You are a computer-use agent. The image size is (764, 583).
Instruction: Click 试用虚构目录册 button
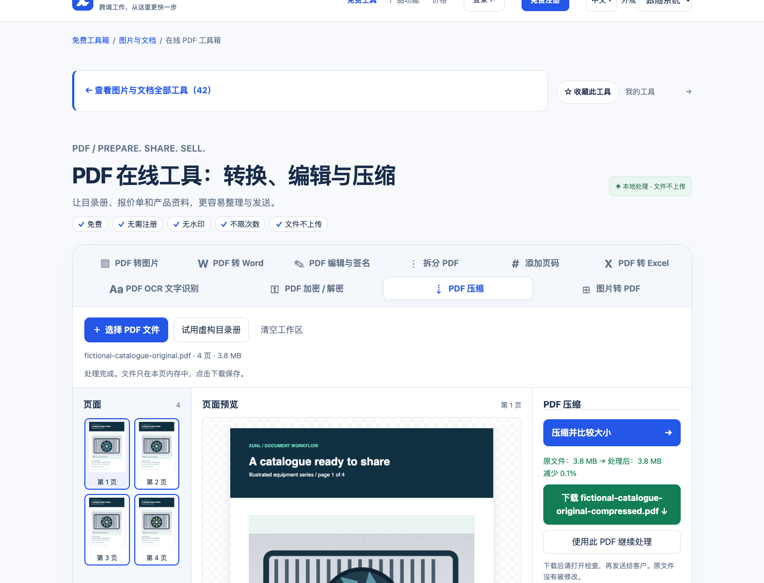pos(211,330)
